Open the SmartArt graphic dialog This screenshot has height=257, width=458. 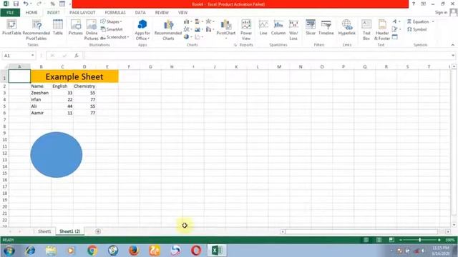[x=112, y=29]
